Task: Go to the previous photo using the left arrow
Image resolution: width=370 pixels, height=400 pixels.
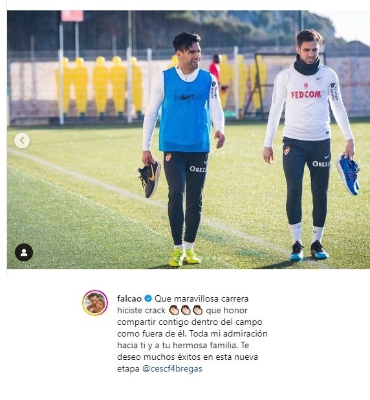Action: pos(22,140)
